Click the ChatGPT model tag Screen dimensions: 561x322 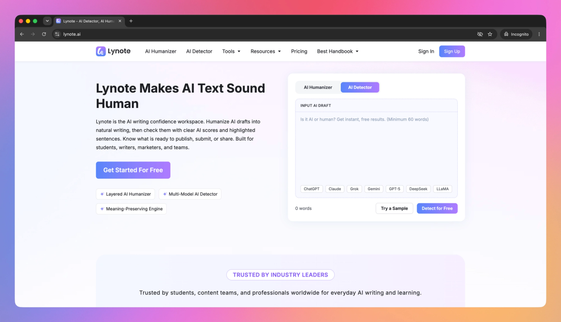point(311,189)
